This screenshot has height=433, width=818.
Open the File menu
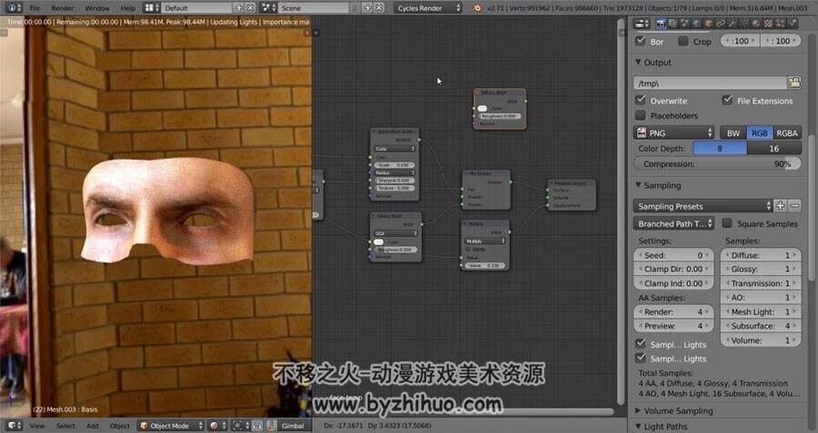(35, 8)
